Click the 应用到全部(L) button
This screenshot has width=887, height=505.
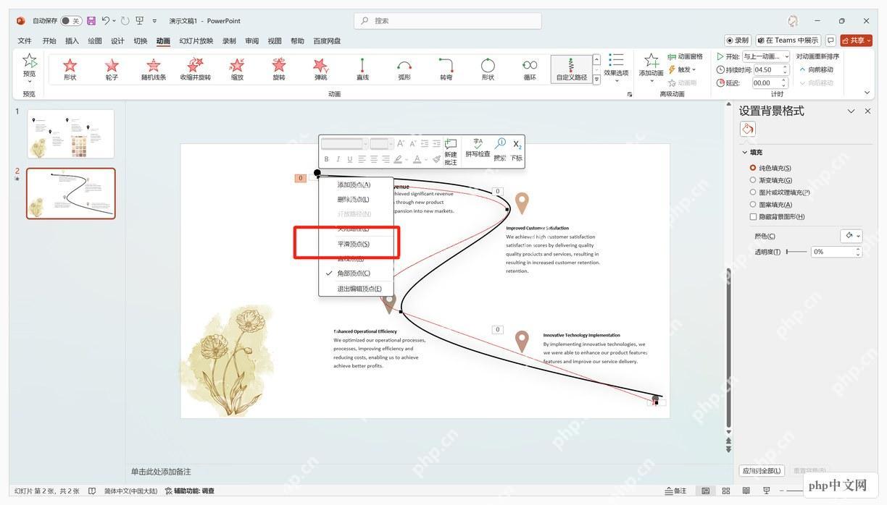[762, 471]
